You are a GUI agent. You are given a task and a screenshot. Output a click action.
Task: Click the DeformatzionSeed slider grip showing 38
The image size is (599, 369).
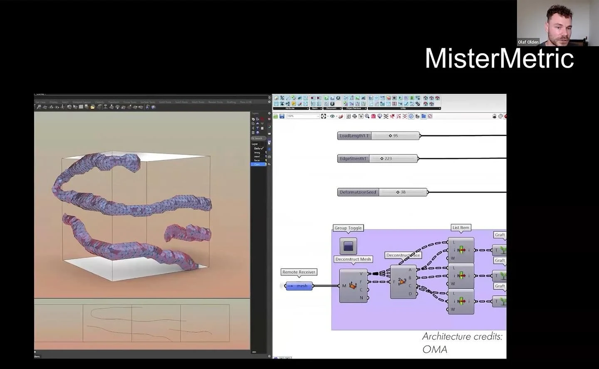pyautogui.click(x=398, y=192)
